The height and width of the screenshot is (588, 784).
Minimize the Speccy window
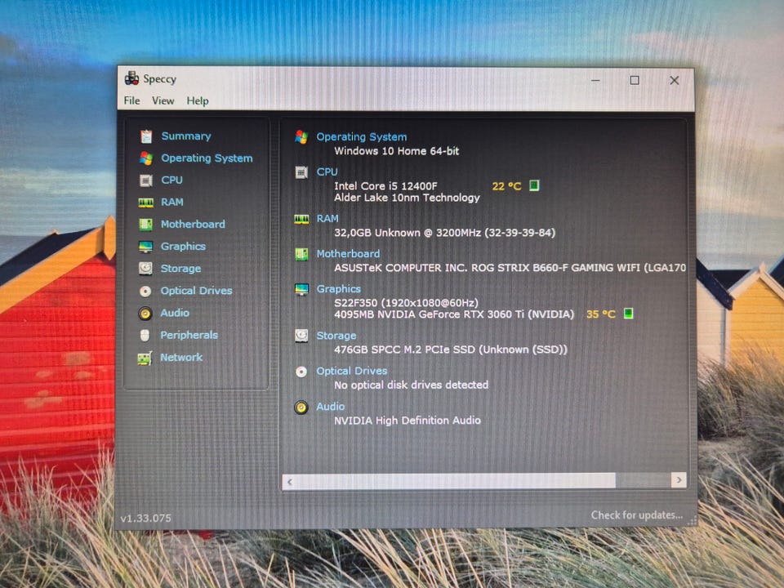[x=595, y=80]
